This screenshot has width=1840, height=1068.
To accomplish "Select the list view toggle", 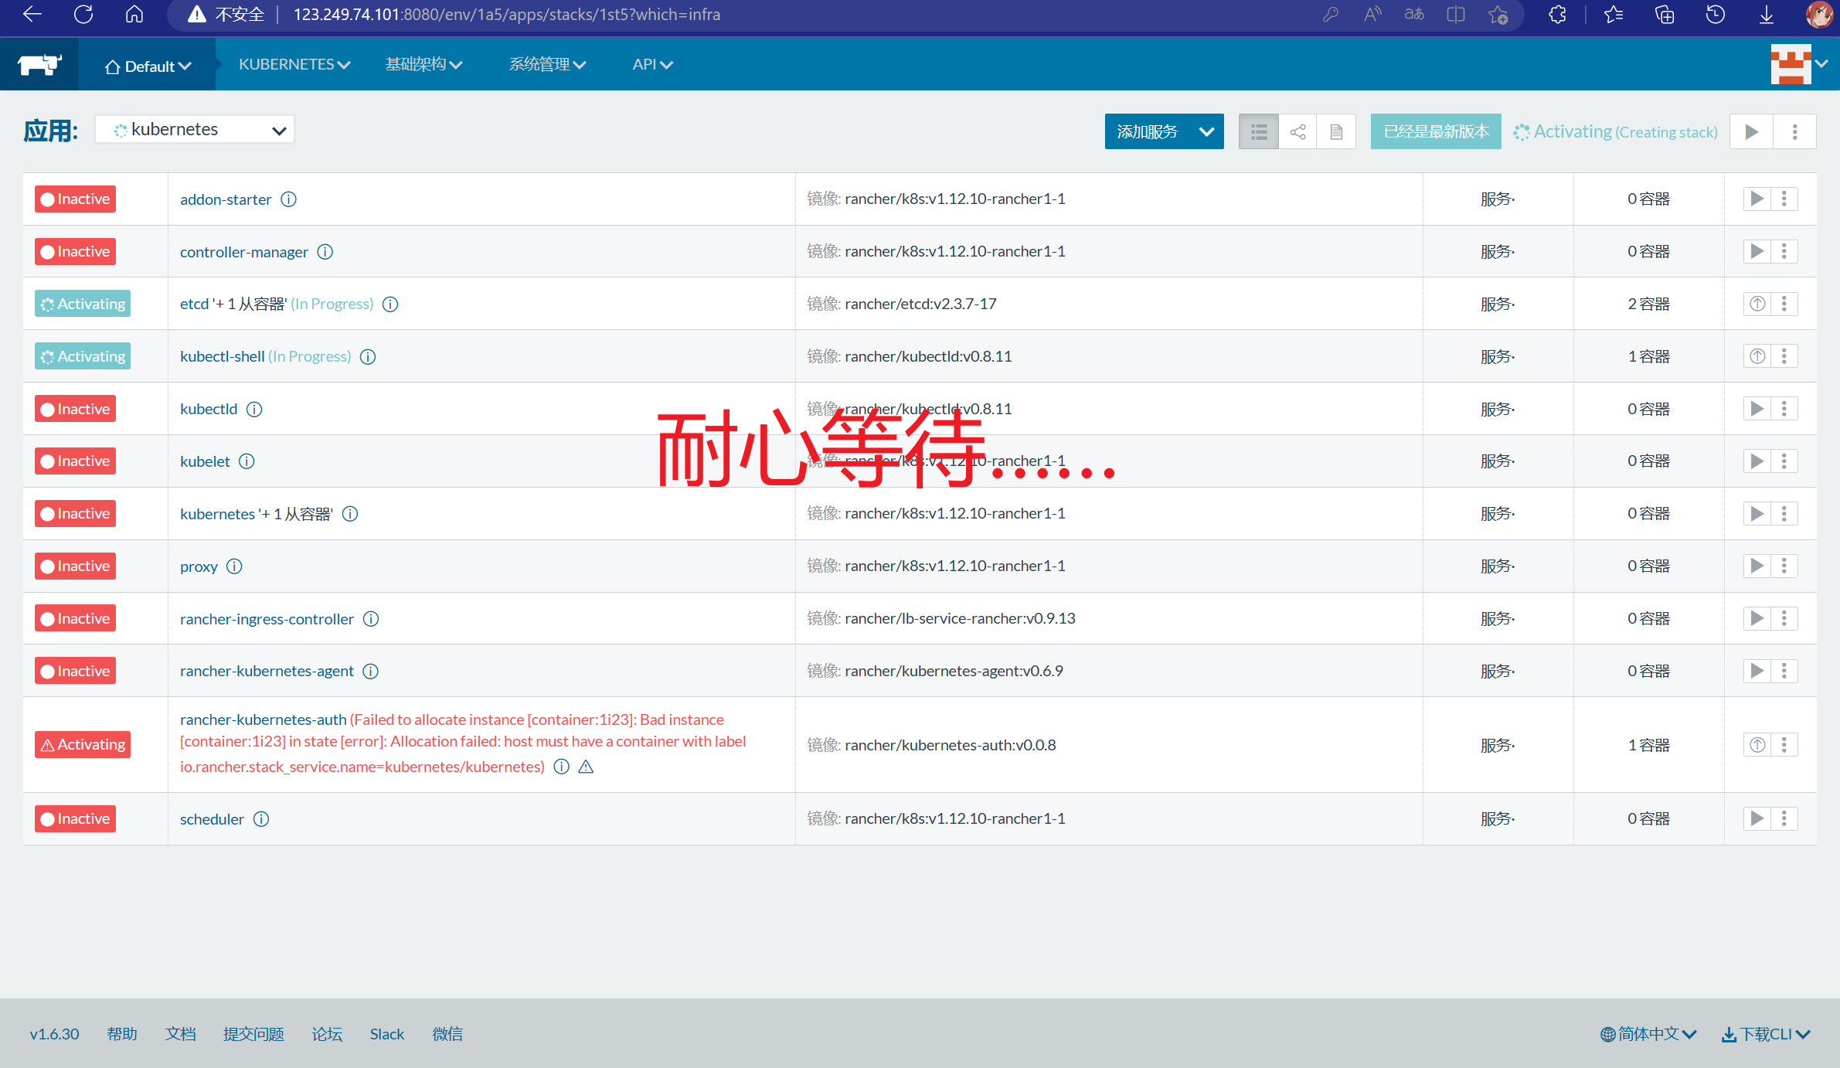I will tap(1259, 132).
